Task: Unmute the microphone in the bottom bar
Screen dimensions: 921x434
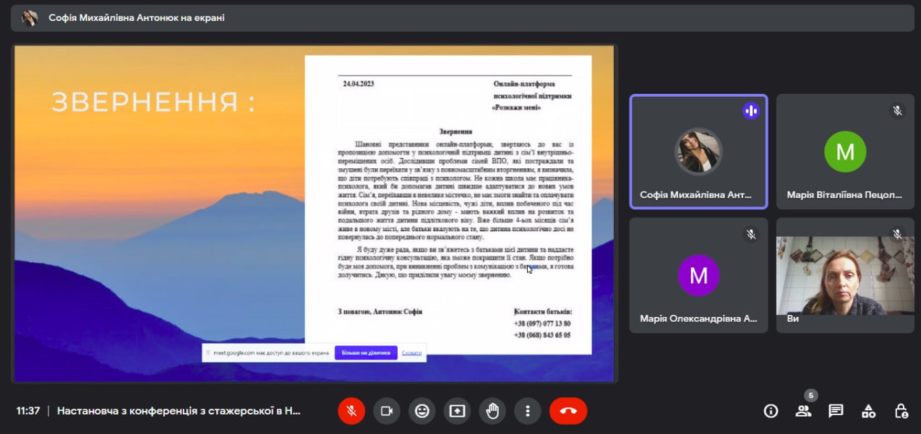Action: pos(351,411)
